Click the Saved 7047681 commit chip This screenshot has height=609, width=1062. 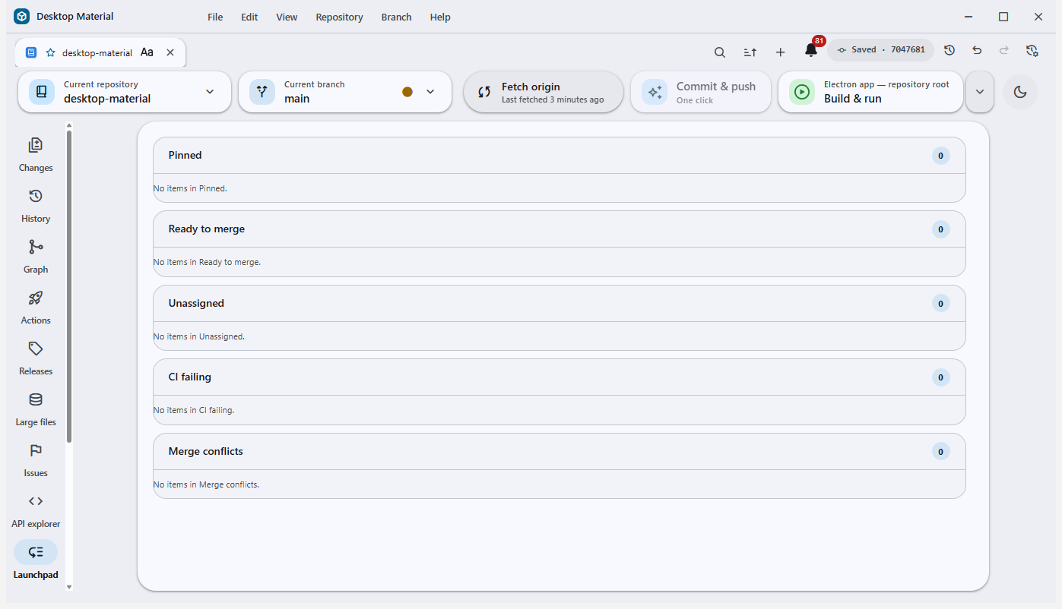880,50
